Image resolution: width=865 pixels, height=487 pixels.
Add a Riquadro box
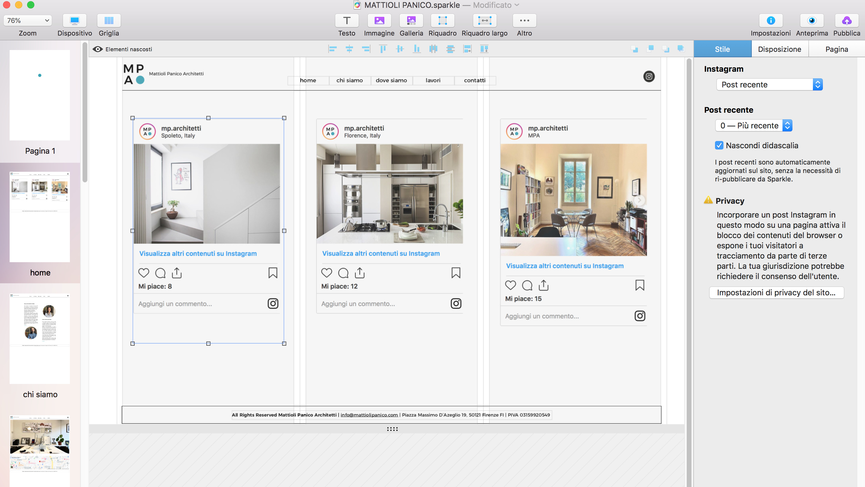point(442,20)
